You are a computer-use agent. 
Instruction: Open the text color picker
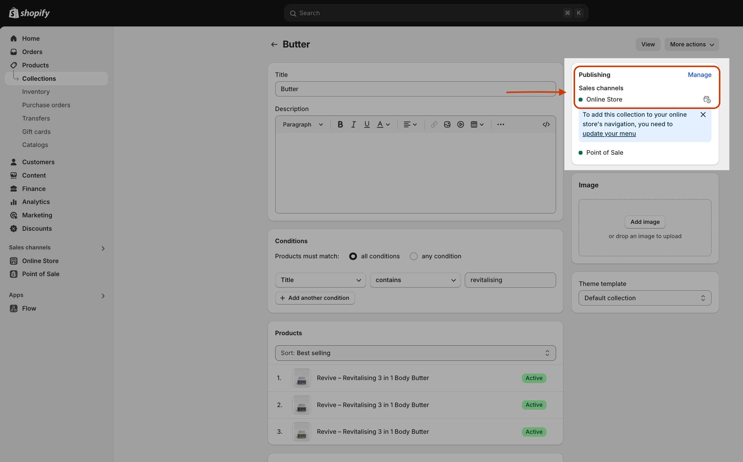tap(383, 125)
